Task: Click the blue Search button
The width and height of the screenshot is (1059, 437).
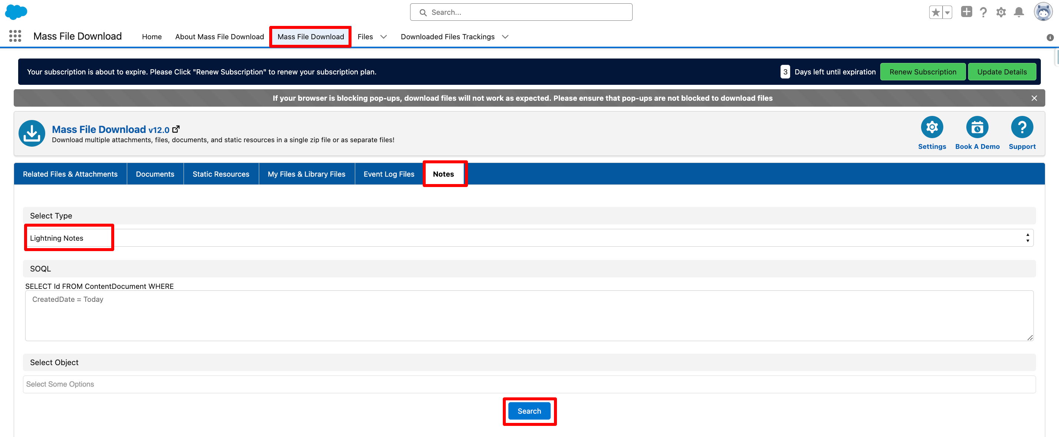Action: pyautogui.click(x=529, y=411)
